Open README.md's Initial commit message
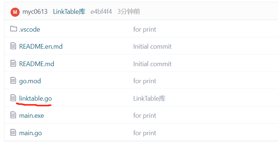 click(152, 64)
